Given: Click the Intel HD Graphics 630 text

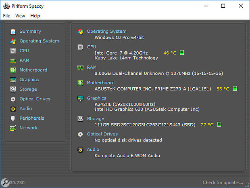Looking at the screenshot, I should [147, 109].
